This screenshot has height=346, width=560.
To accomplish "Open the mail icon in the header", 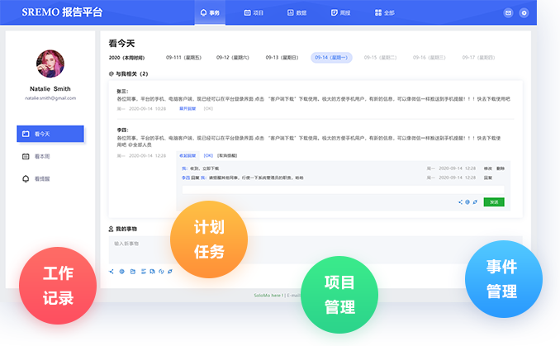I will [508, 13].
